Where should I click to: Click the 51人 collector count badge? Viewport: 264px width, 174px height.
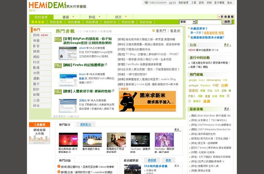click(x=58, y=39)
